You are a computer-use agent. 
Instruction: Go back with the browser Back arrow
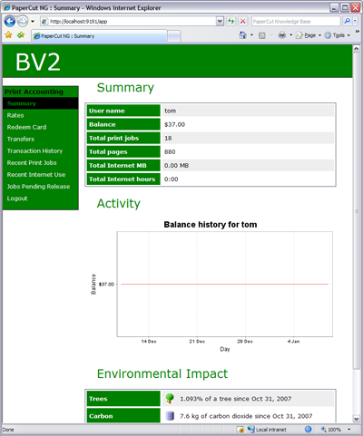tap(10, 22)
